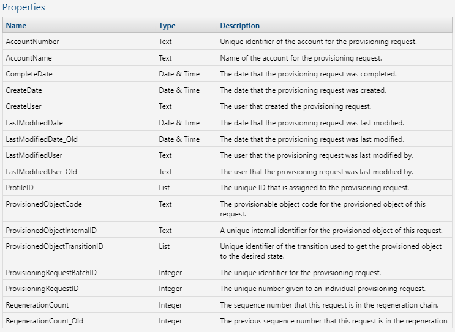455x332 pixels.
Task: Click the ProvisionedObjectInternalID property name
Action: (x=51, y=231)
